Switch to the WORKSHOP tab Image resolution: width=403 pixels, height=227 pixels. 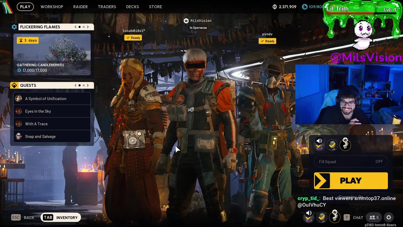(x=52, y=7)
